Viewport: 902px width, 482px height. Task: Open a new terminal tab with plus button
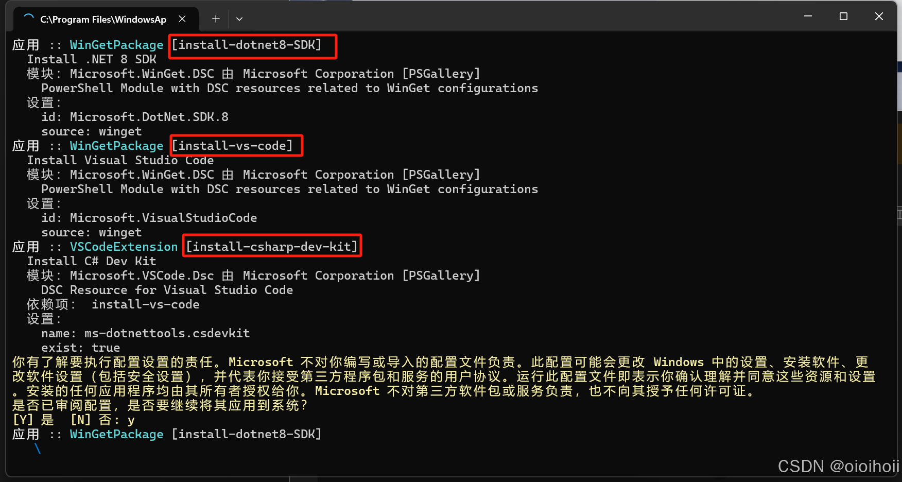[x=215, y=19]
